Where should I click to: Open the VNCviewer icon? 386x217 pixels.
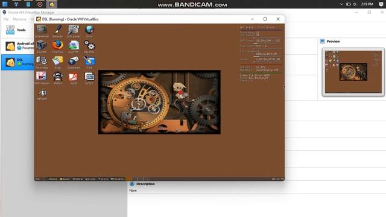click(x=42, y=77)
